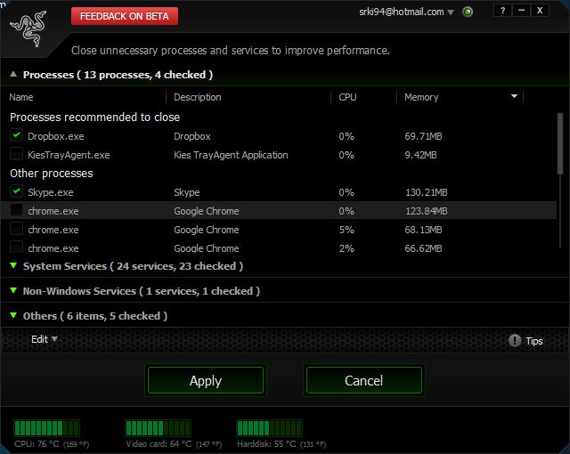Check the KiesTrayAgent.exe checkbox
Screen dimensions: 570x454
16,154
